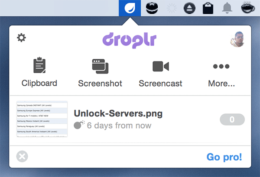
Task: Click the eject menu bar icon
Action: pyautogui.click(x=189, y=8)
